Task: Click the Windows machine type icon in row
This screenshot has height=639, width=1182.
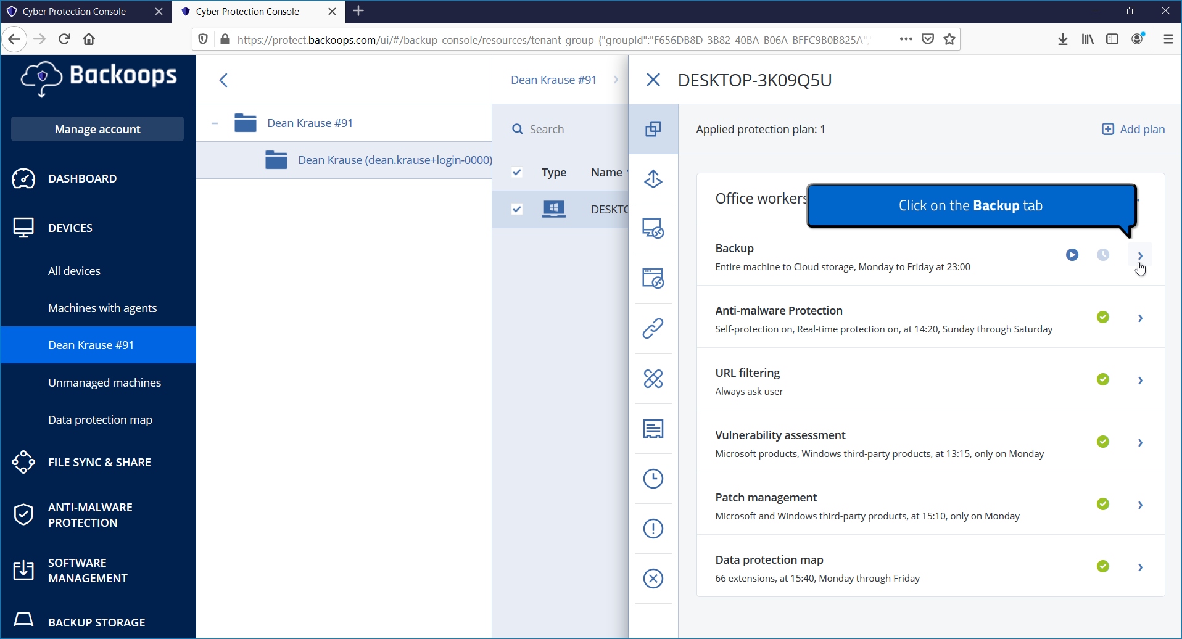Action: [554, 209]
